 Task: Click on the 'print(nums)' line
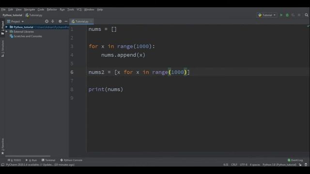[x=106, y=89]
